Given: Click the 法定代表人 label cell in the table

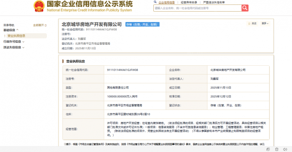Looking at the screenshot, I should pyautogui.click(x=186, y=79).
